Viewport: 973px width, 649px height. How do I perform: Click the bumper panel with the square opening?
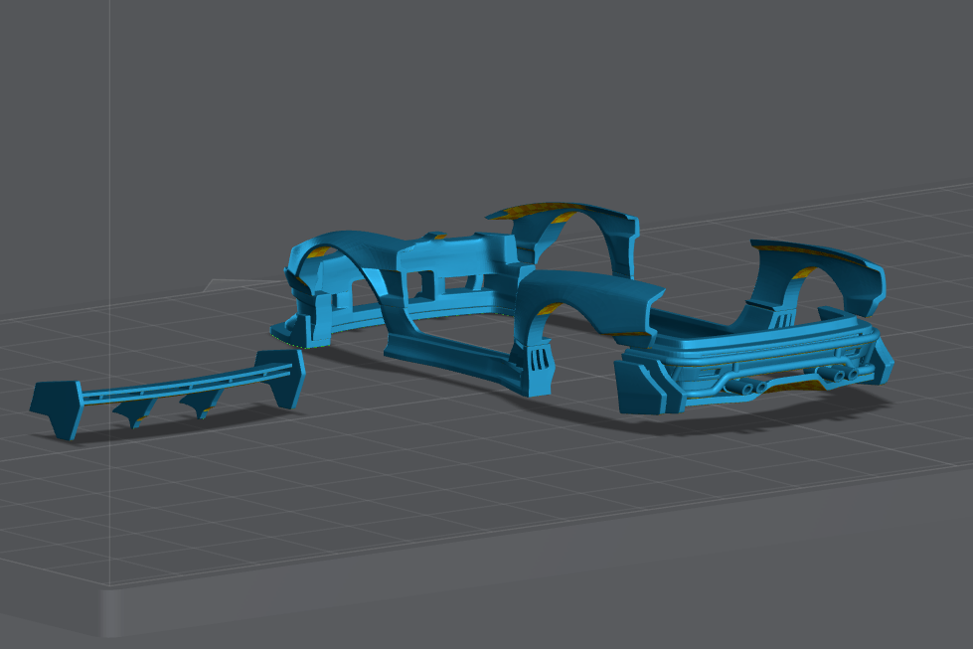[422, 278]
